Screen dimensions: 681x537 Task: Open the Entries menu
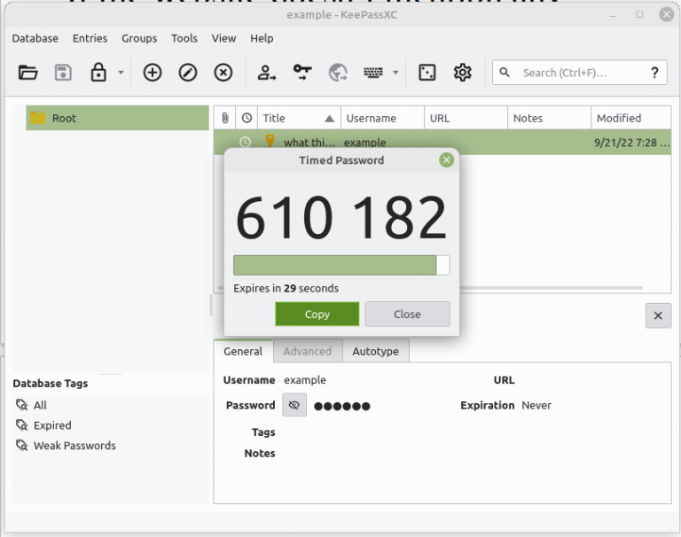tap(90, 38)
